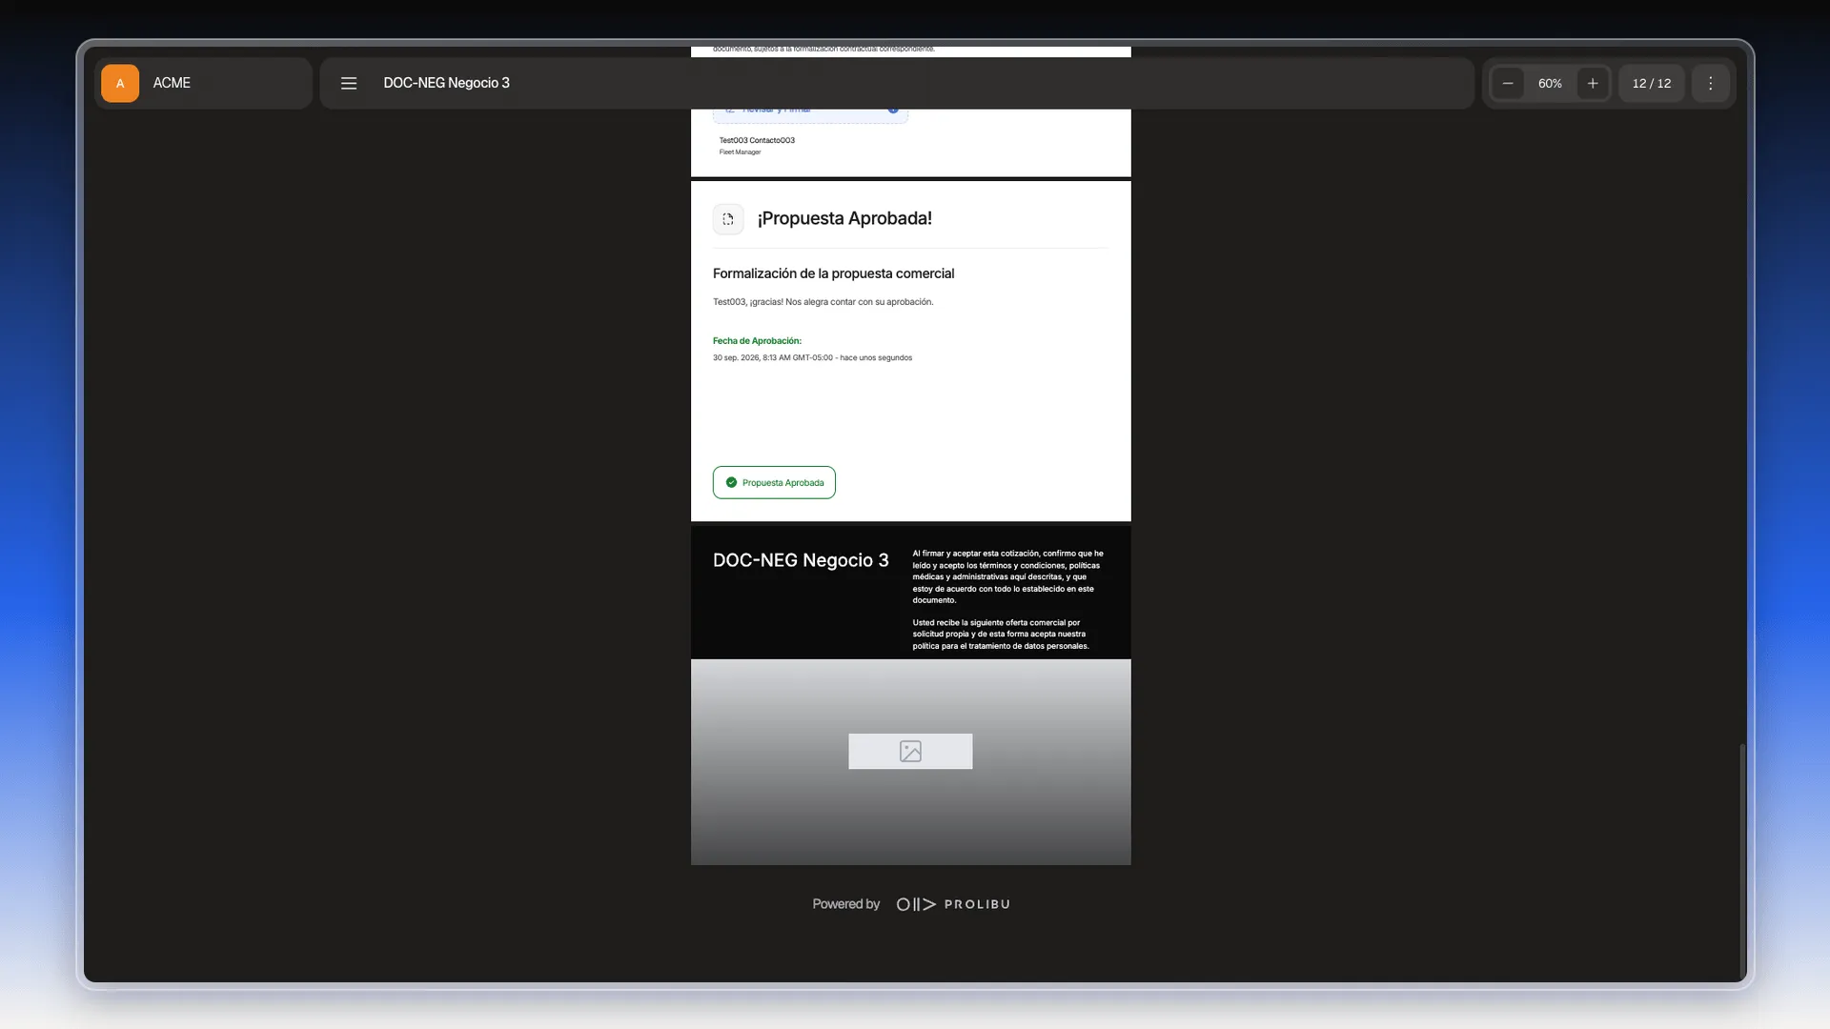Click the ¡Propuesta Aprobada! heading
This screenshot has width=1830, height=1029.
pos(844,218)
